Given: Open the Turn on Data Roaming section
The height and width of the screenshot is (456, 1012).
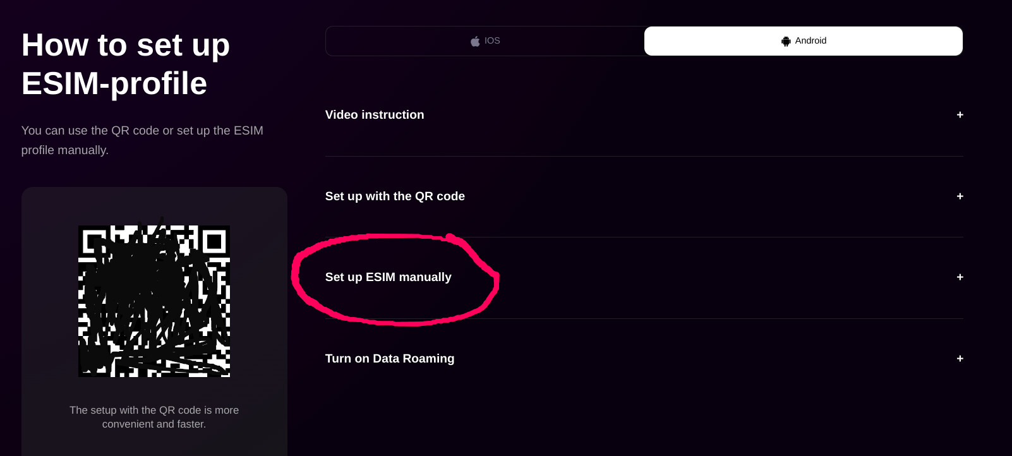Looking at the screenshot, I should coord(644,359).
